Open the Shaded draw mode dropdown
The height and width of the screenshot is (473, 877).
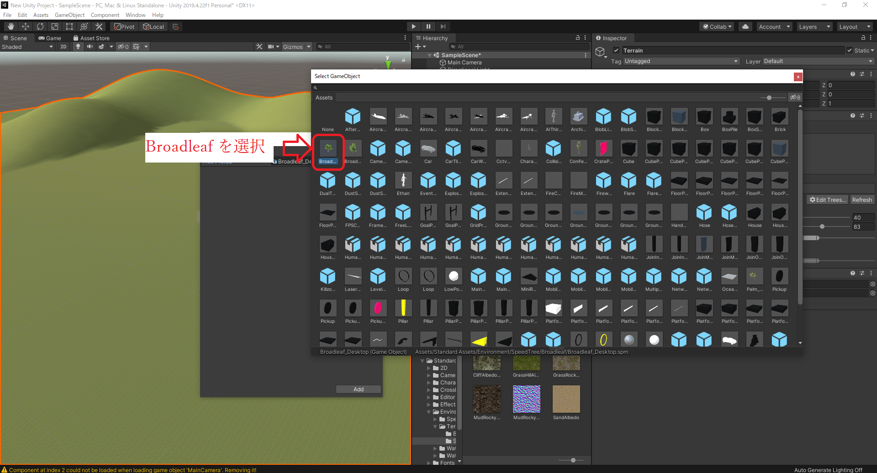(27, 47)
